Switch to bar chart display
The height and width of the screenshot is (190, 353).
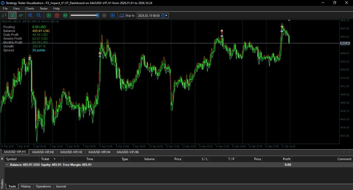[4, 15]
